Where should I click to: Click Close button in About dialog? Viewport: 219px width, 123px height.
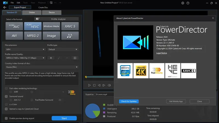coord(200,101)
